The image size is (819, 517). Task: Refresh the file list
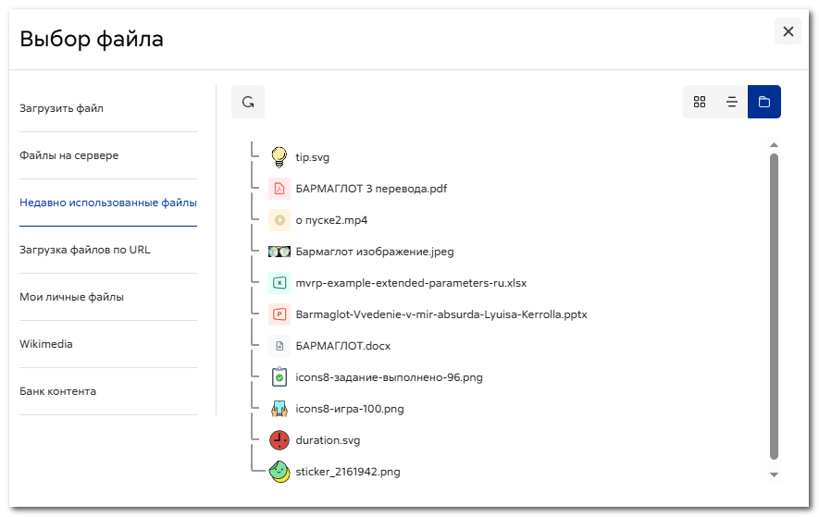click(248, 102)
